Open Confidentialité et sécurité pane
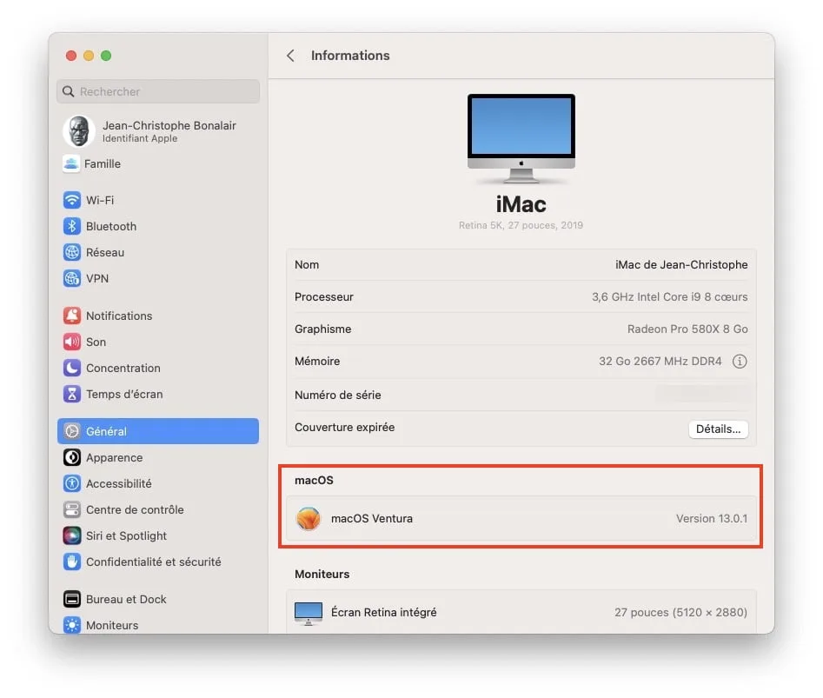823x698 pixels. tap(153, 562)
